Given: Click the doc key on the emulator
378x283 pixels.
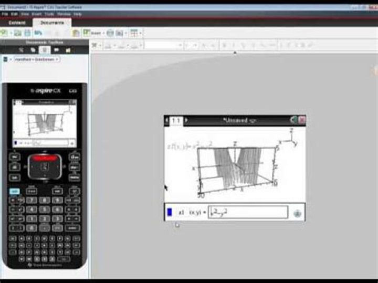Looking at the screenshot, I should click(x=75, y=167).
